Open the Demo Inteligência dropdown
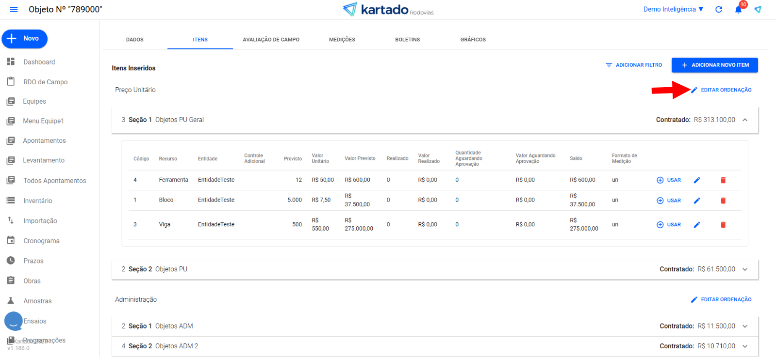The image size is (777, 357). click(673, 9)
